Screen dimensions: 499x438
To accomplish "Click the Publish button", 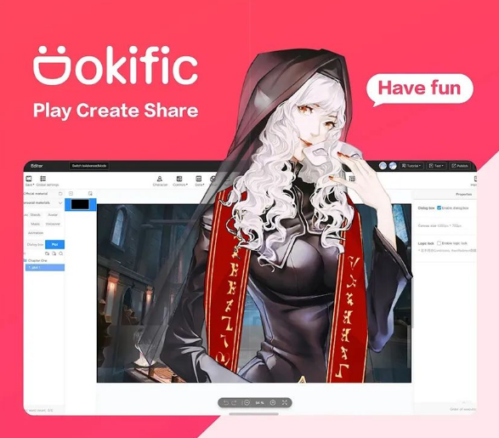I will pyautogui.click(x=460, y=166).
